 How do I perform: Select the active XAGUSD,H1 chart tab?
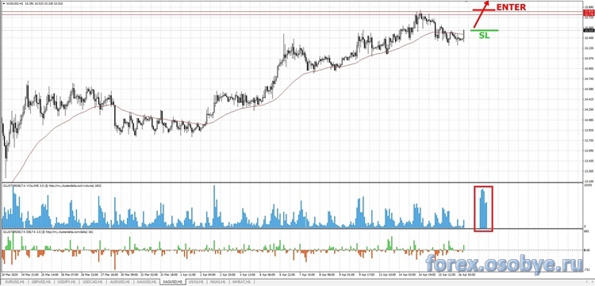point(173,282)
